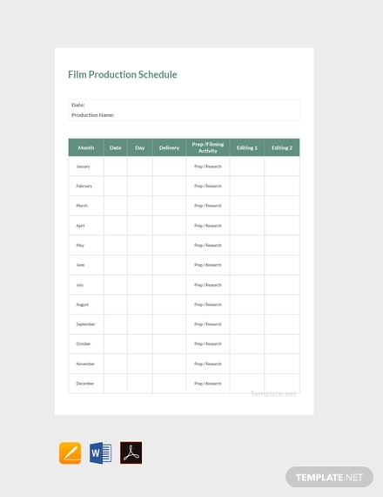
Task: Click Prep / Research cell for March
Action: [x=208, y=206]
